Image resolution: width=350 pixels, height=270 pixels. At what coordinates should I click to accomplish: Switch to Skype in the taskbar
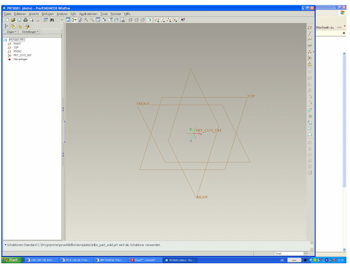145,260
